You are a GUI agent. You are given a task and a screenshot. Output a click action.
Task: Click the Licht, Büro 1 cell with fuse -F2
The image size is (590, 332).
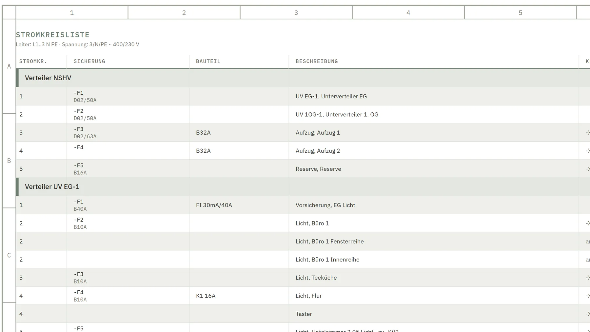coord(434,223)
